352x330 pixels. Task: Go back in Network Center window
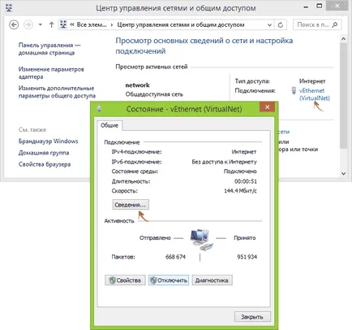[x=14, y=25]
